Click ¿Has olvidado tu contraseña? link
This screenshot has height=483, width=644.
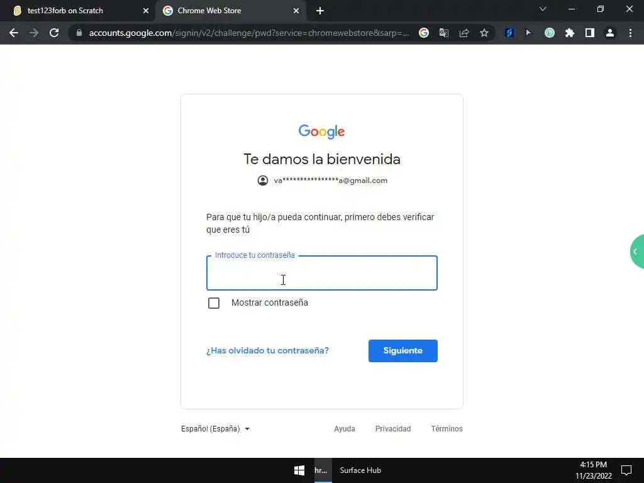click(267, 351)
